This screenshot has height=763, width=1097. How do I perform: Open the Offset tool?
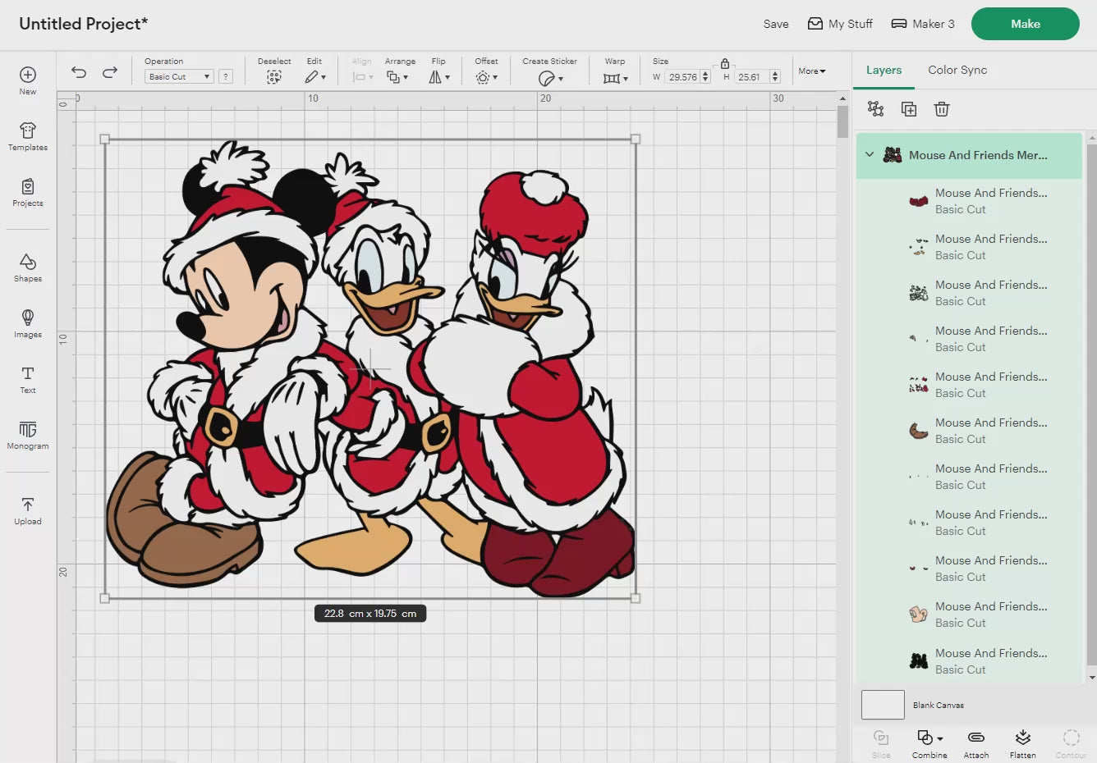[x=486, y=77]
